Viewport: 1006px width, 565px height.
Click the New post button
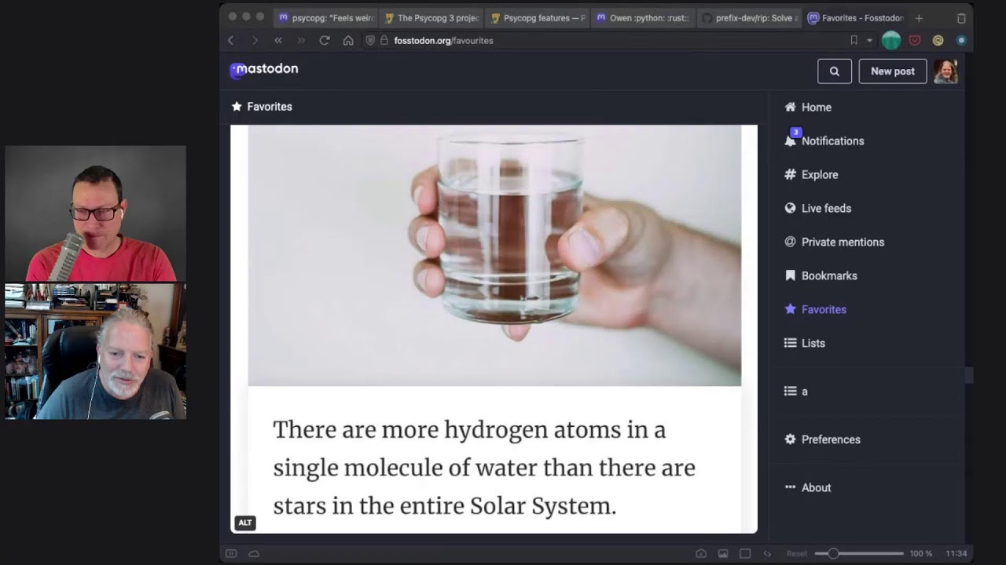892,71
